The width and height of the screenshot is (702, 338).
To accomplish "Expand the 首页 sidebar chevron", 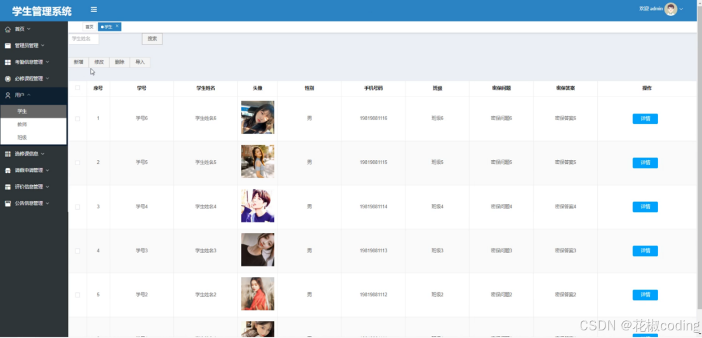I will coord(29,29).
